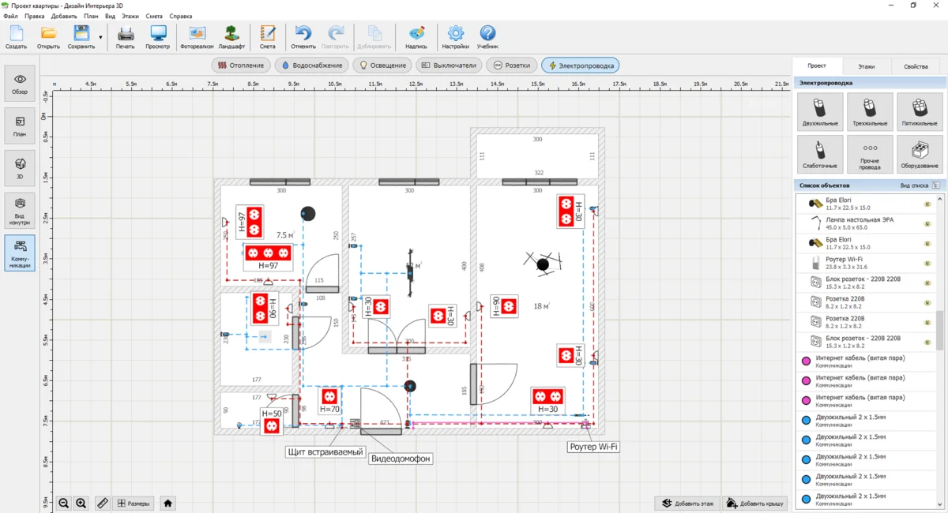This screenshot has width=948, height=513.
Task: Click Добавить этаж button
Action: 687,504
